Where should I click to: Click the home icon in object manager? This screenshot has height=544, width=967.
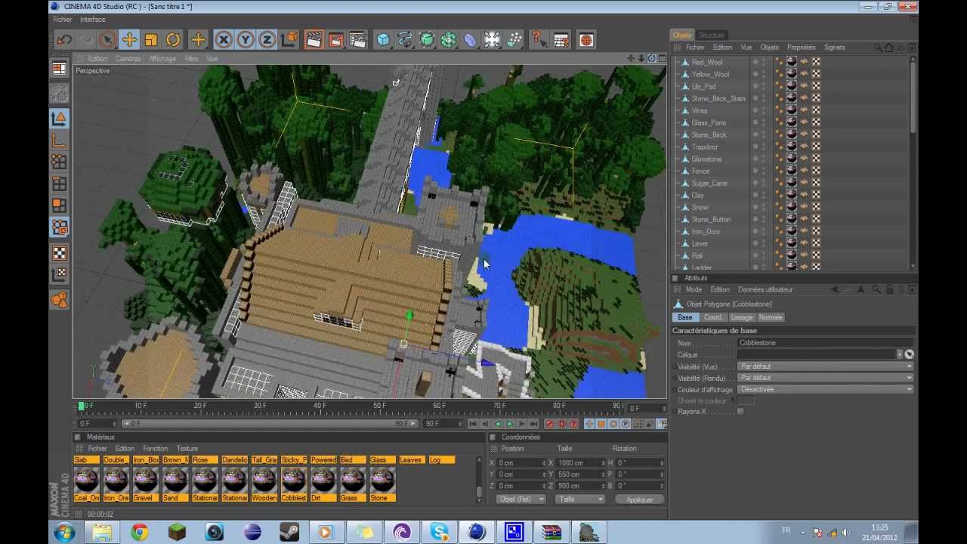[889, 48]
